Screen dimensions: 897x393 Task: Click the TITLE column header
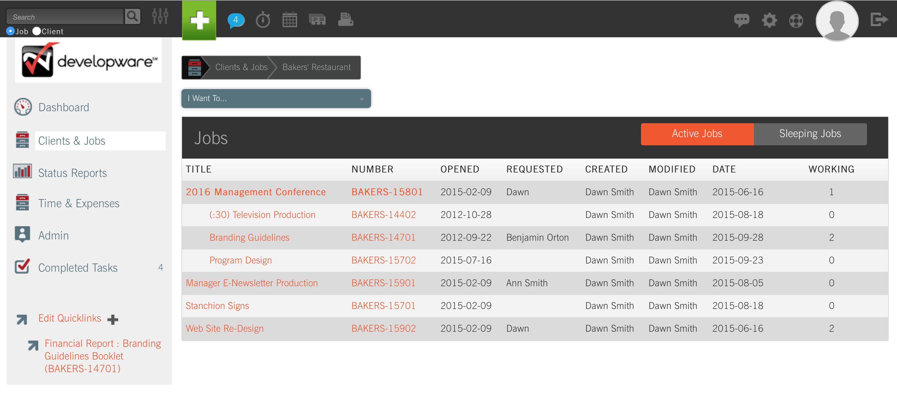point(198,170)
